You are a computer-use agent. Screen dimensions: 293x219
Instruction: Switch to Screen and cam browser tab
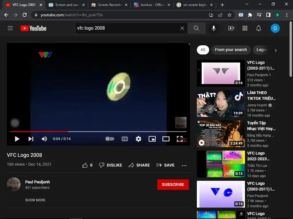pyautogui.click(x=66, y=5)
